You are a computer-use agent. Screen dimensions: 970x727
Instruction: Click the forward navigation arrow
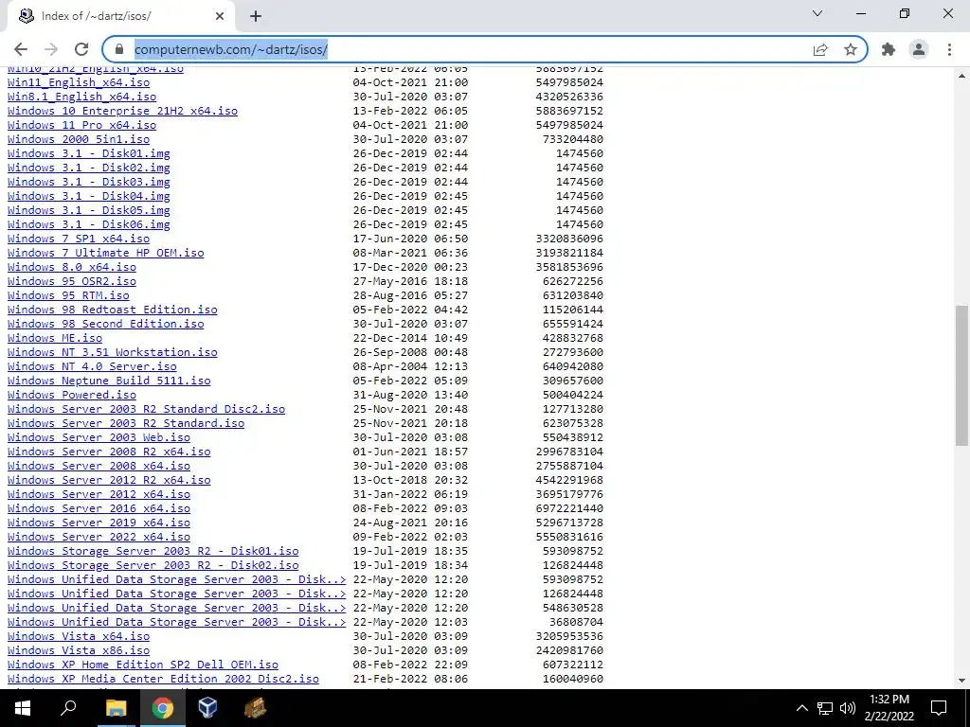coord(51,49)
